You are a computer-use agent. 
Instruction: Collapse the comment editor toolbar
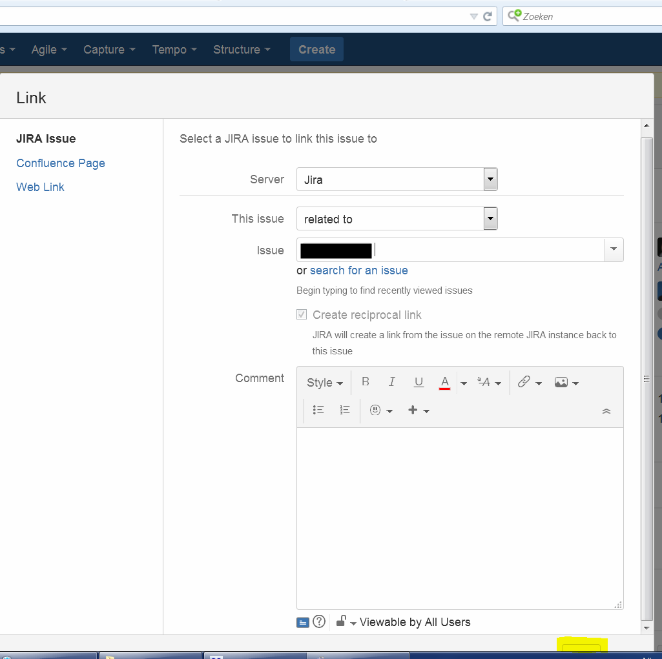tap(606, 411)
